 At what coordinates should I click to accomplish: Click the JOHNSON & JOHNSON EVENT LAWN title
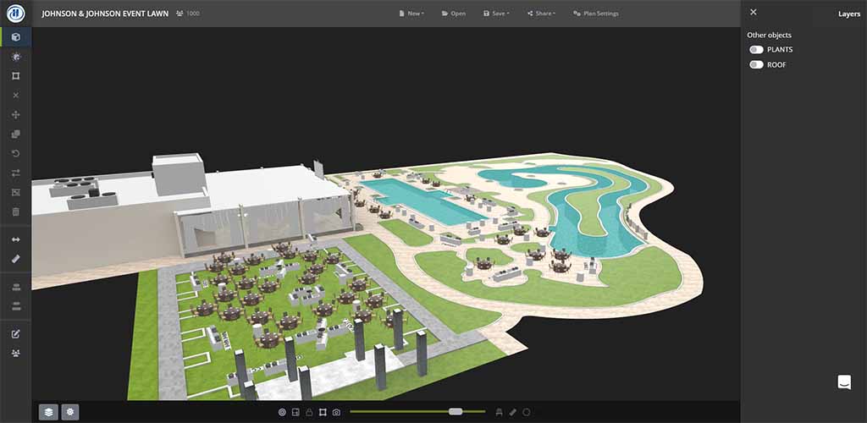(105, 14)
